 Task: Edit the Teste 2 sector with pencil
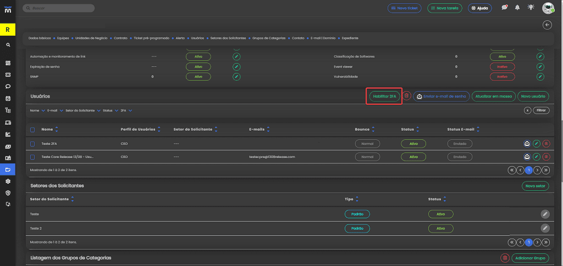(545, 228)
